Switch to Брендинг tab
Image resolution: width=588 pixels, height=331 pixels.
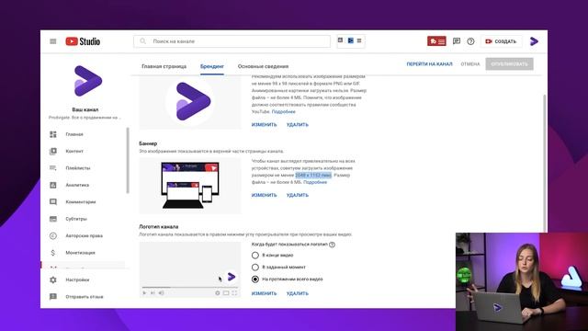point(212,66)
